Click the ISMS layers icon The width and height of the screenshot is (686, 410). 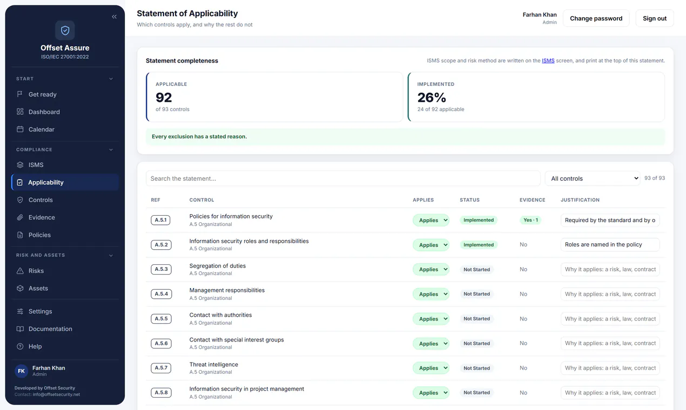click(x=20, y=165)
